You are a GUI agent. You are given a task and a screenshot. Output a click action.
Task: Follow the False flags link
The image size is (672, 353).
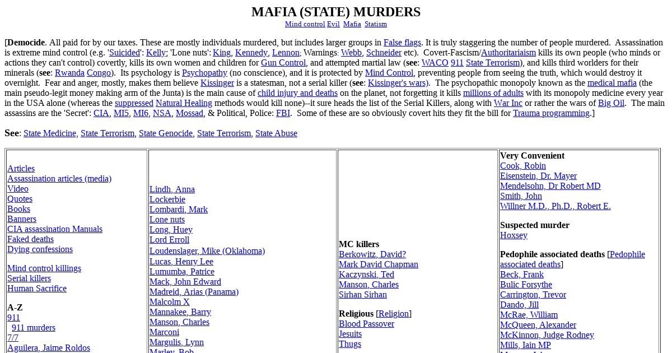(x=402, y=43)
